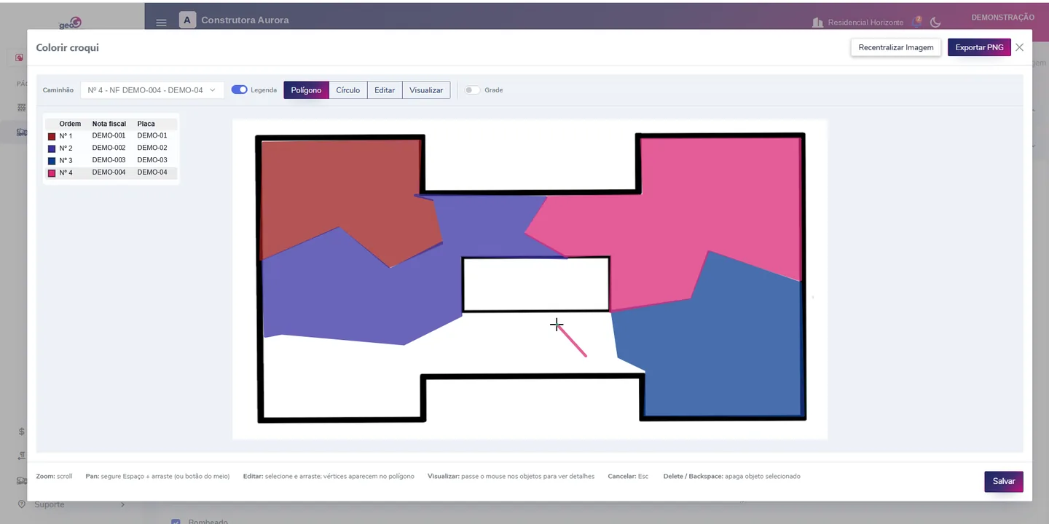
Task: Enable the Grade grid toggle
Action: [x=472, y=90]
